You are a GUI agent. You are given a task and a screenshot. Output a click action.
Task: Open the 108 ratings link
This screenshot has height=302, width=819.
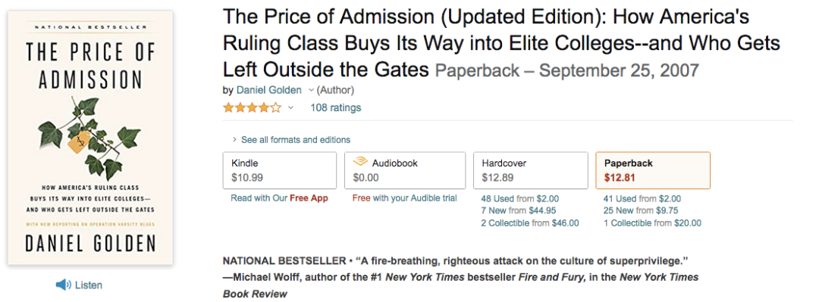(x=335, y=108)
